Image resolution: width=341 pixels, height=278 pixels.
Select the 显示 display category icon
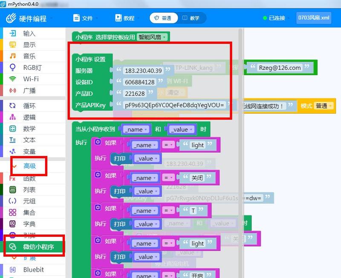tap(13, 45)
